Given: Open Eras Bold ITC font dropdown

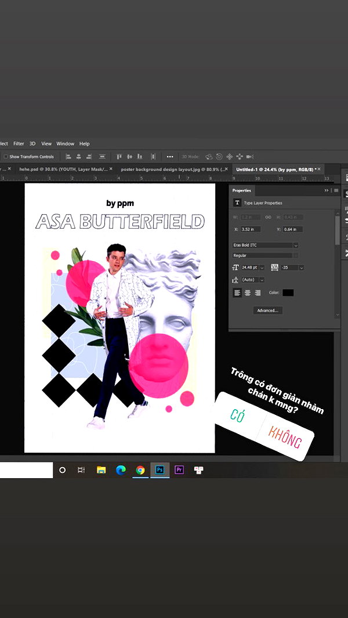Looking at the screenshot, I should (x=266, y=245).
